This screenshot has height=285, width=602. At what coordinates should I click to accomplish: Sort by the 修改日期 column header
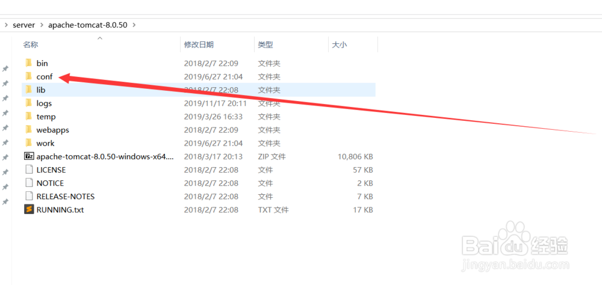[199, 45]
